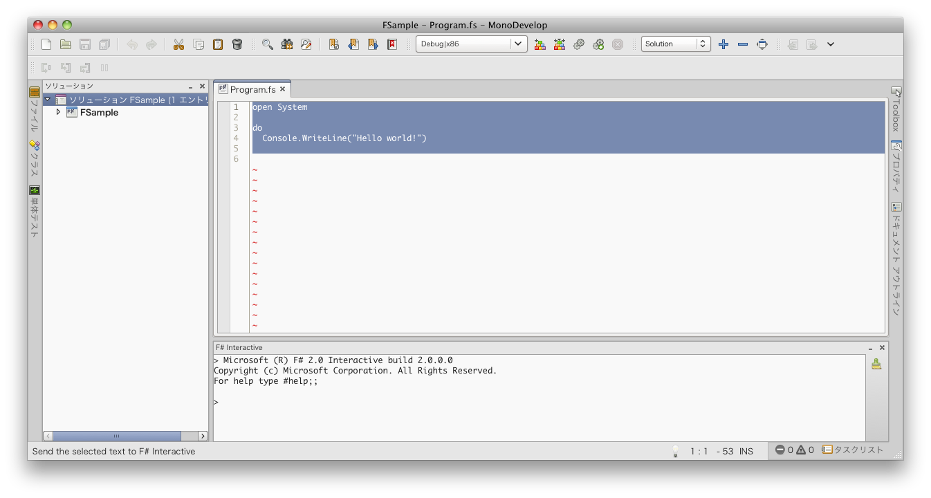
Task: Click the F# Interactive green side icon
Action: click(876, 365)
